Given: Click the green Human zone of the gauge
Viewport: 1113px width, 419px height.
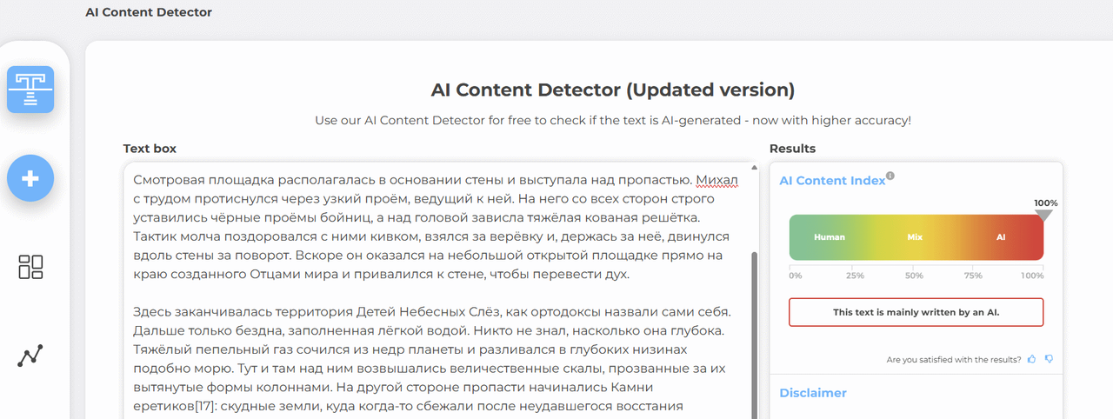Looking at the screenshot, I should tap(830, 237).
